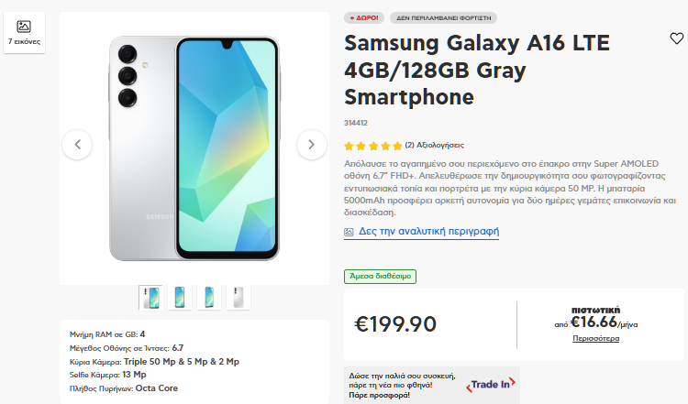Add product to wishlist with heart icon
The width and height of the screenshot is (688, 404).
point(676,38)
